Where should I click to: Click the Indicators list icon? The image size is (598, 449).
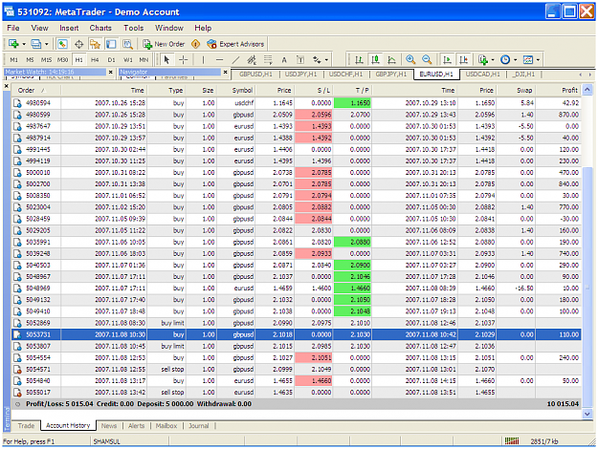point(483,60)
